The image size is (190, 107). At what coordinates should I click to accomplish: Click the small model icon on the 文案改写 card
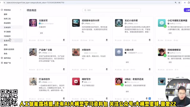click(64, 40)
